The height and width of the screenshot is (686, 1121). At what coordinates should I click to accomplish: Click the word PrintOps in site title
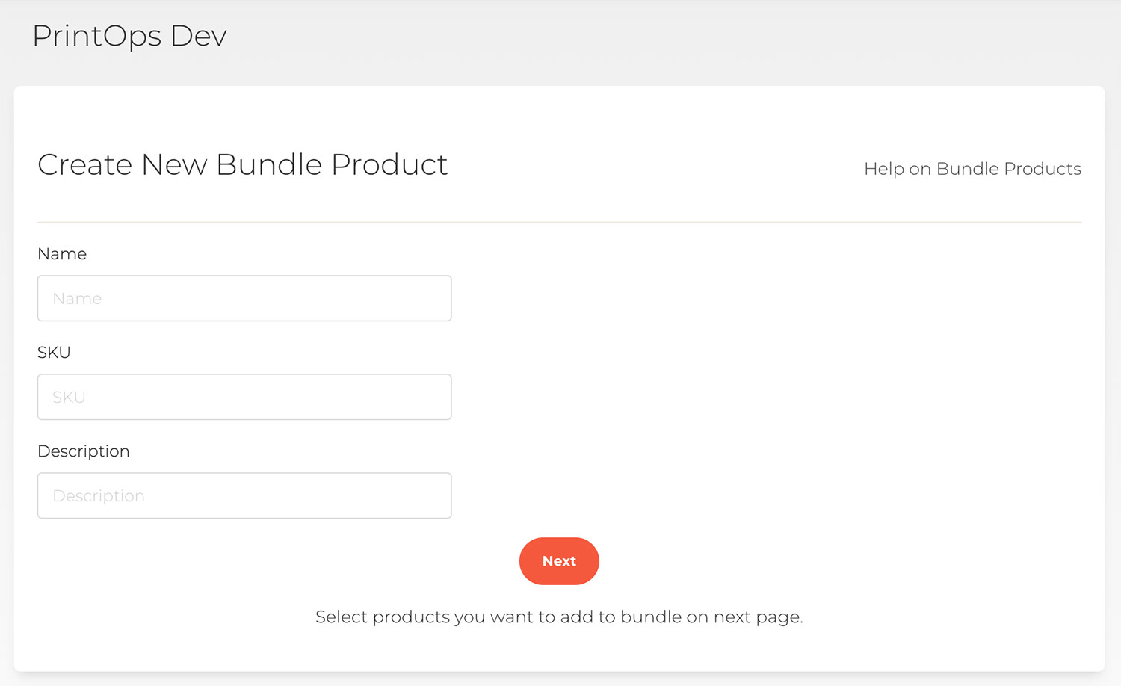96,37
